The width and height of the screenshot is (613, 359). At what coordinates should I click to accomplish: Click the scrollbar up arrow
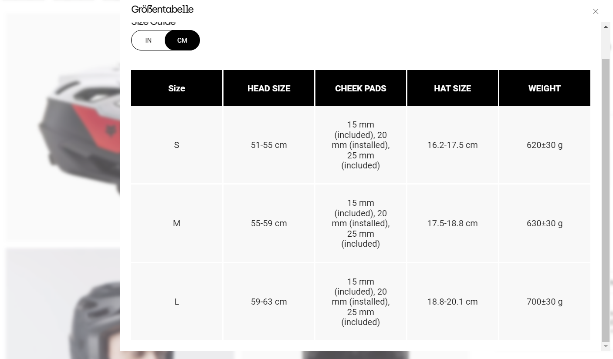click(x=606, y=27)
